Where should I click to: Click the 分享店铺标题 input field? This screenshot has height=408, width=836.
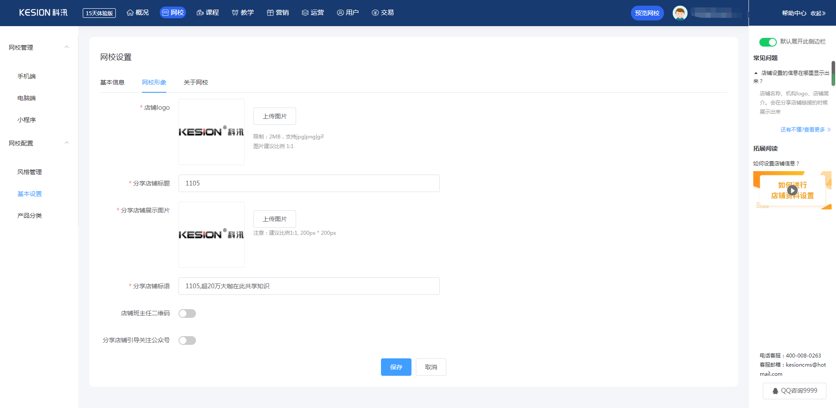(309, 183)
